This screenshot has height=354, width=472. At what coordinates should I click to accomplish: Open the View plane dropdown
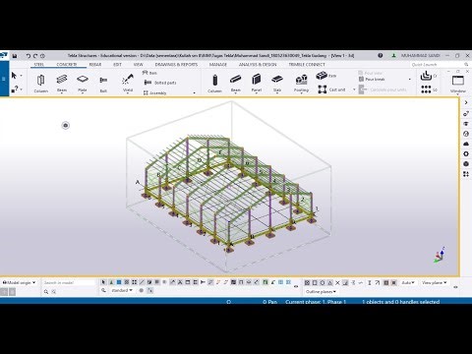click(x=434, y=282)
